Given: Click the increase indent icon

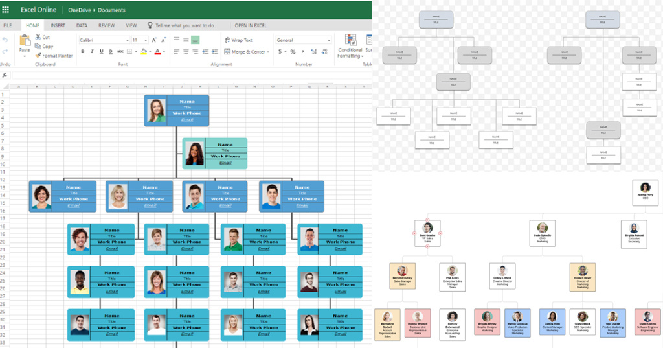Looking at the screenshot, I should [215, 52].
